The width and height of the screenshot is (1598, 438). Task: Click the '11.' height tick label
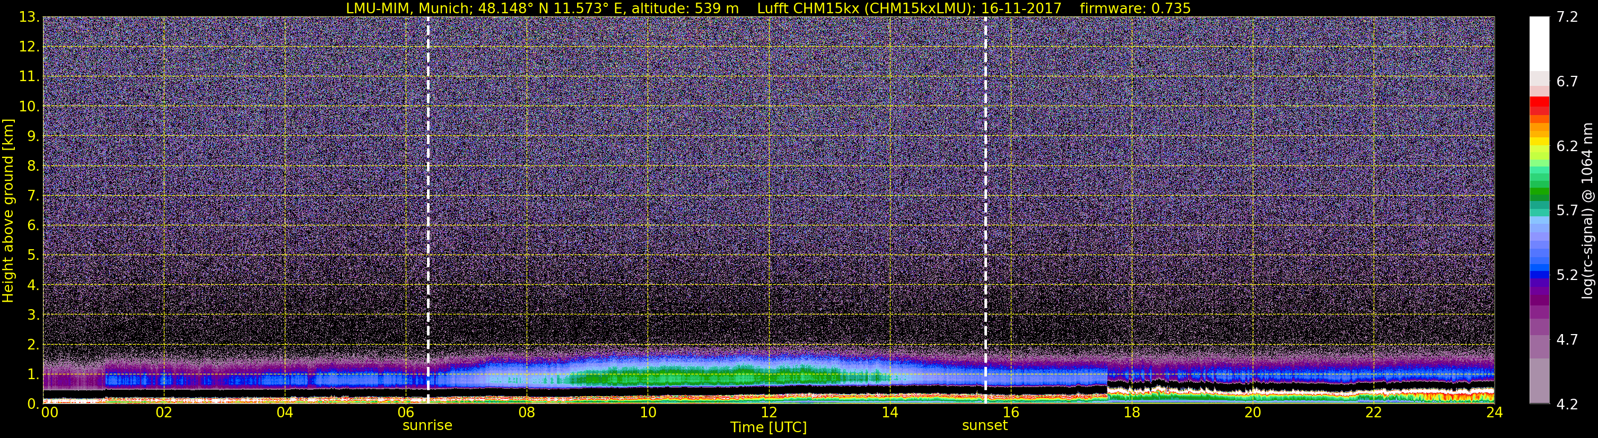pyautogui.click(x=29, y=76)
